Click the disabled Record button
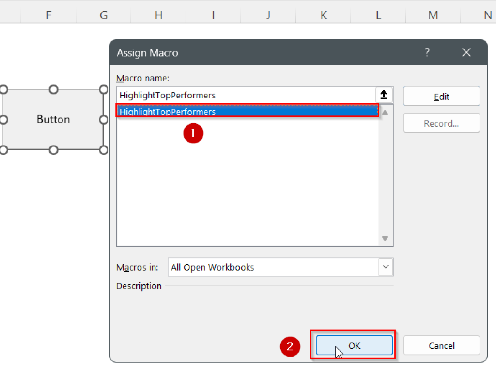 pyautogui.click(x=441, y=123)
